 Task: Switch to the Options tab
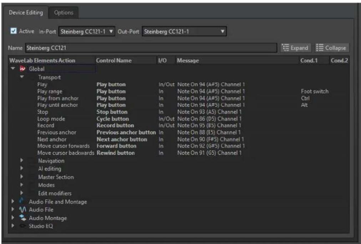[63, 12]
